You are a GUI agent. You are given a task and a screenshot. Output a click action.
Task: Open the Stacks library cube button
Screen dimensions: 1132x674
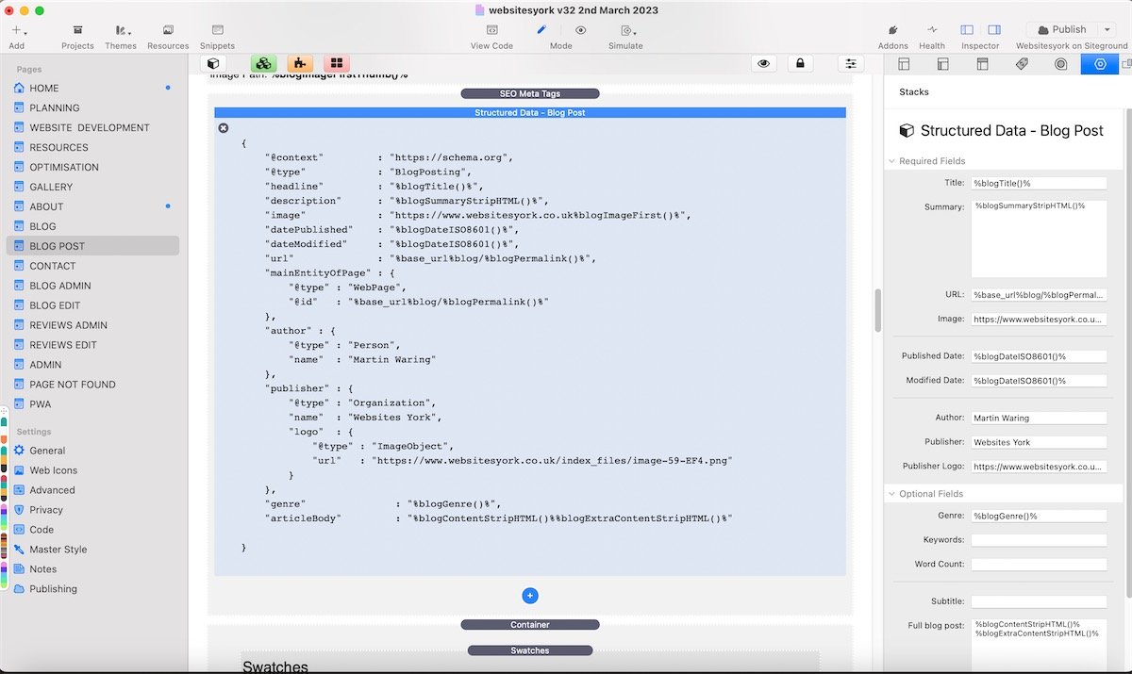(214, 63)
